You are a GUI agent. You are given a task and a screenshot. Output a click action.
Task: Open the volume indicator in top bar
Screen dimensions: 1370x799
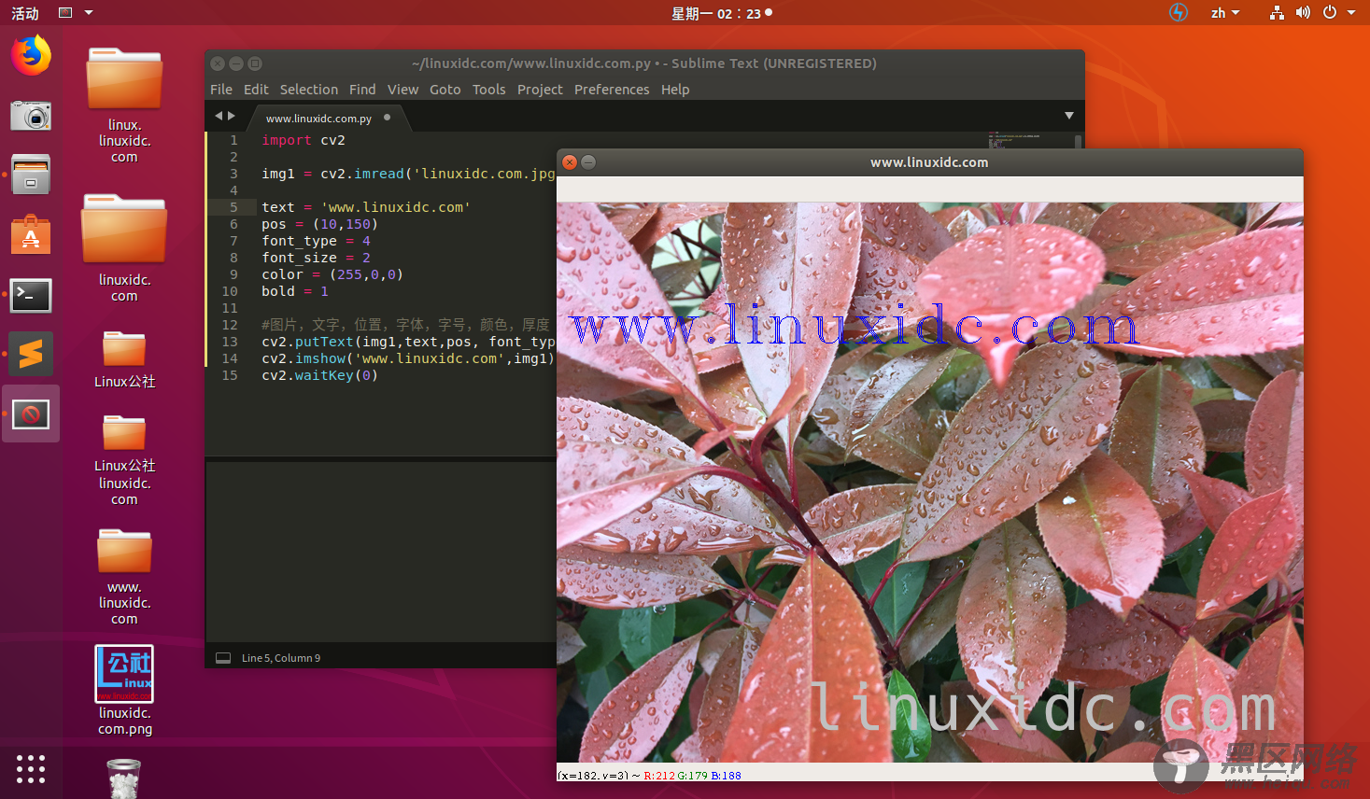click(1303, 13)
